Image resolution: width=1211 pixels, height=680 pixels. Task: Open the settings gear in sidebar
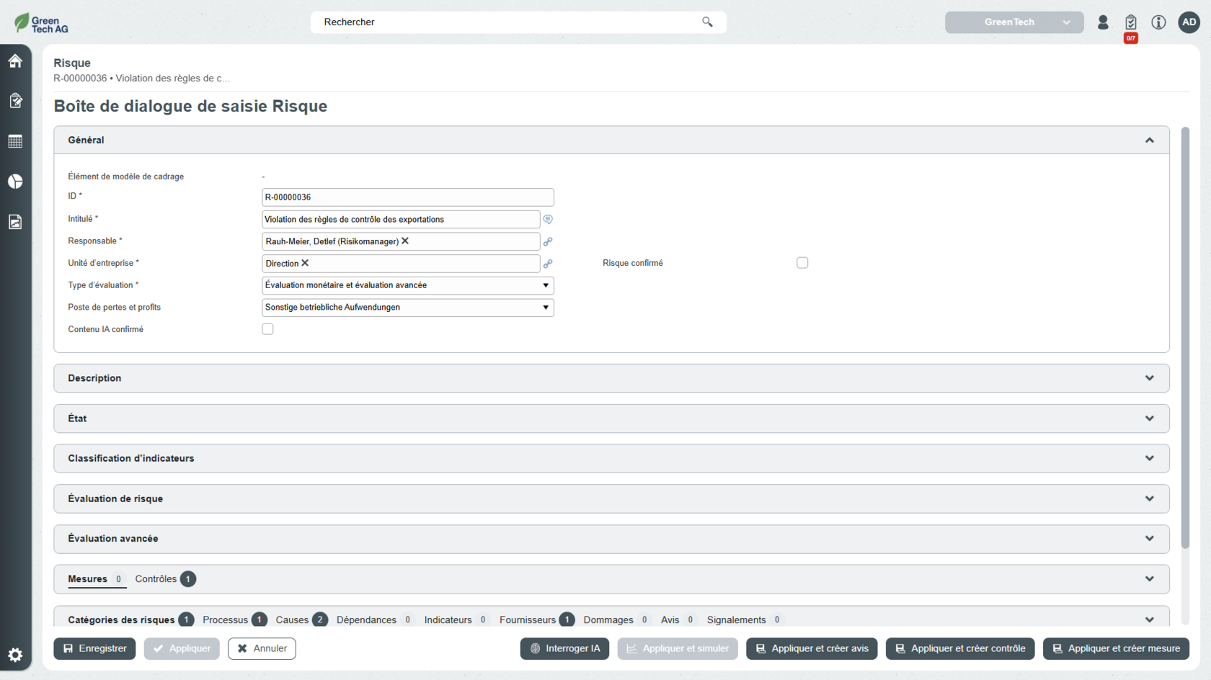15,655
